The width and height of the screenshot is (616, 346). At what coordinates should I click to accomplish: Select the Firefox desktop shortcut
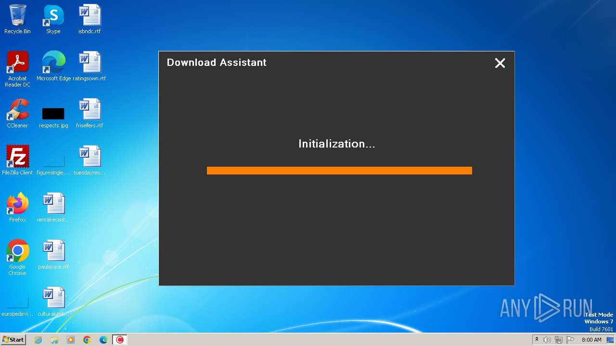(x=17, y=208)
